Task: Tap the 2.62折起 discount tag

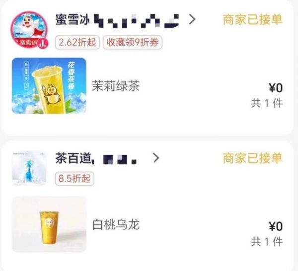Action: pyautogui.click(x=77, y=42)
